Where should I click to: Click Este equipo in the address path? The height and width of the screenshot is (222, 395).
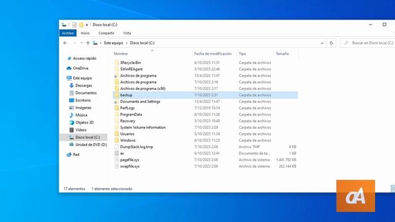(x=114, y=43)
